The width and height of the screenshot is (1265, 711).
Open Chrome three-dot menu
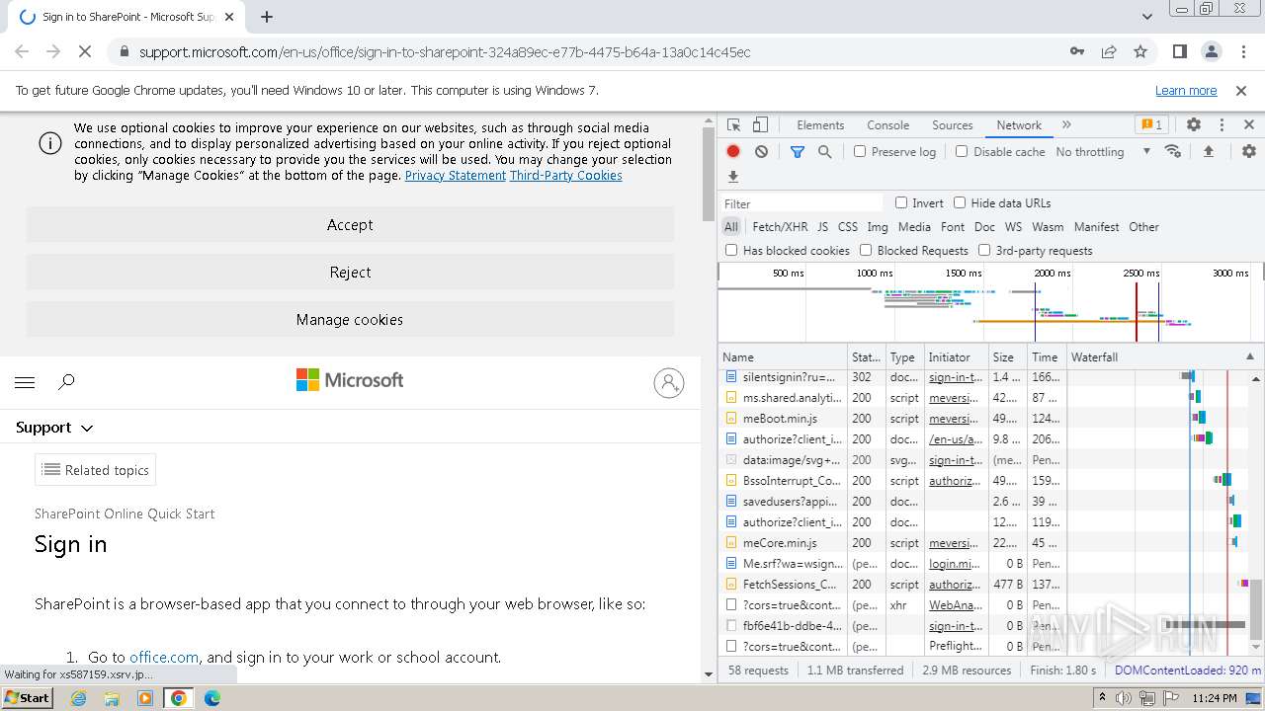click(1242, 51)
